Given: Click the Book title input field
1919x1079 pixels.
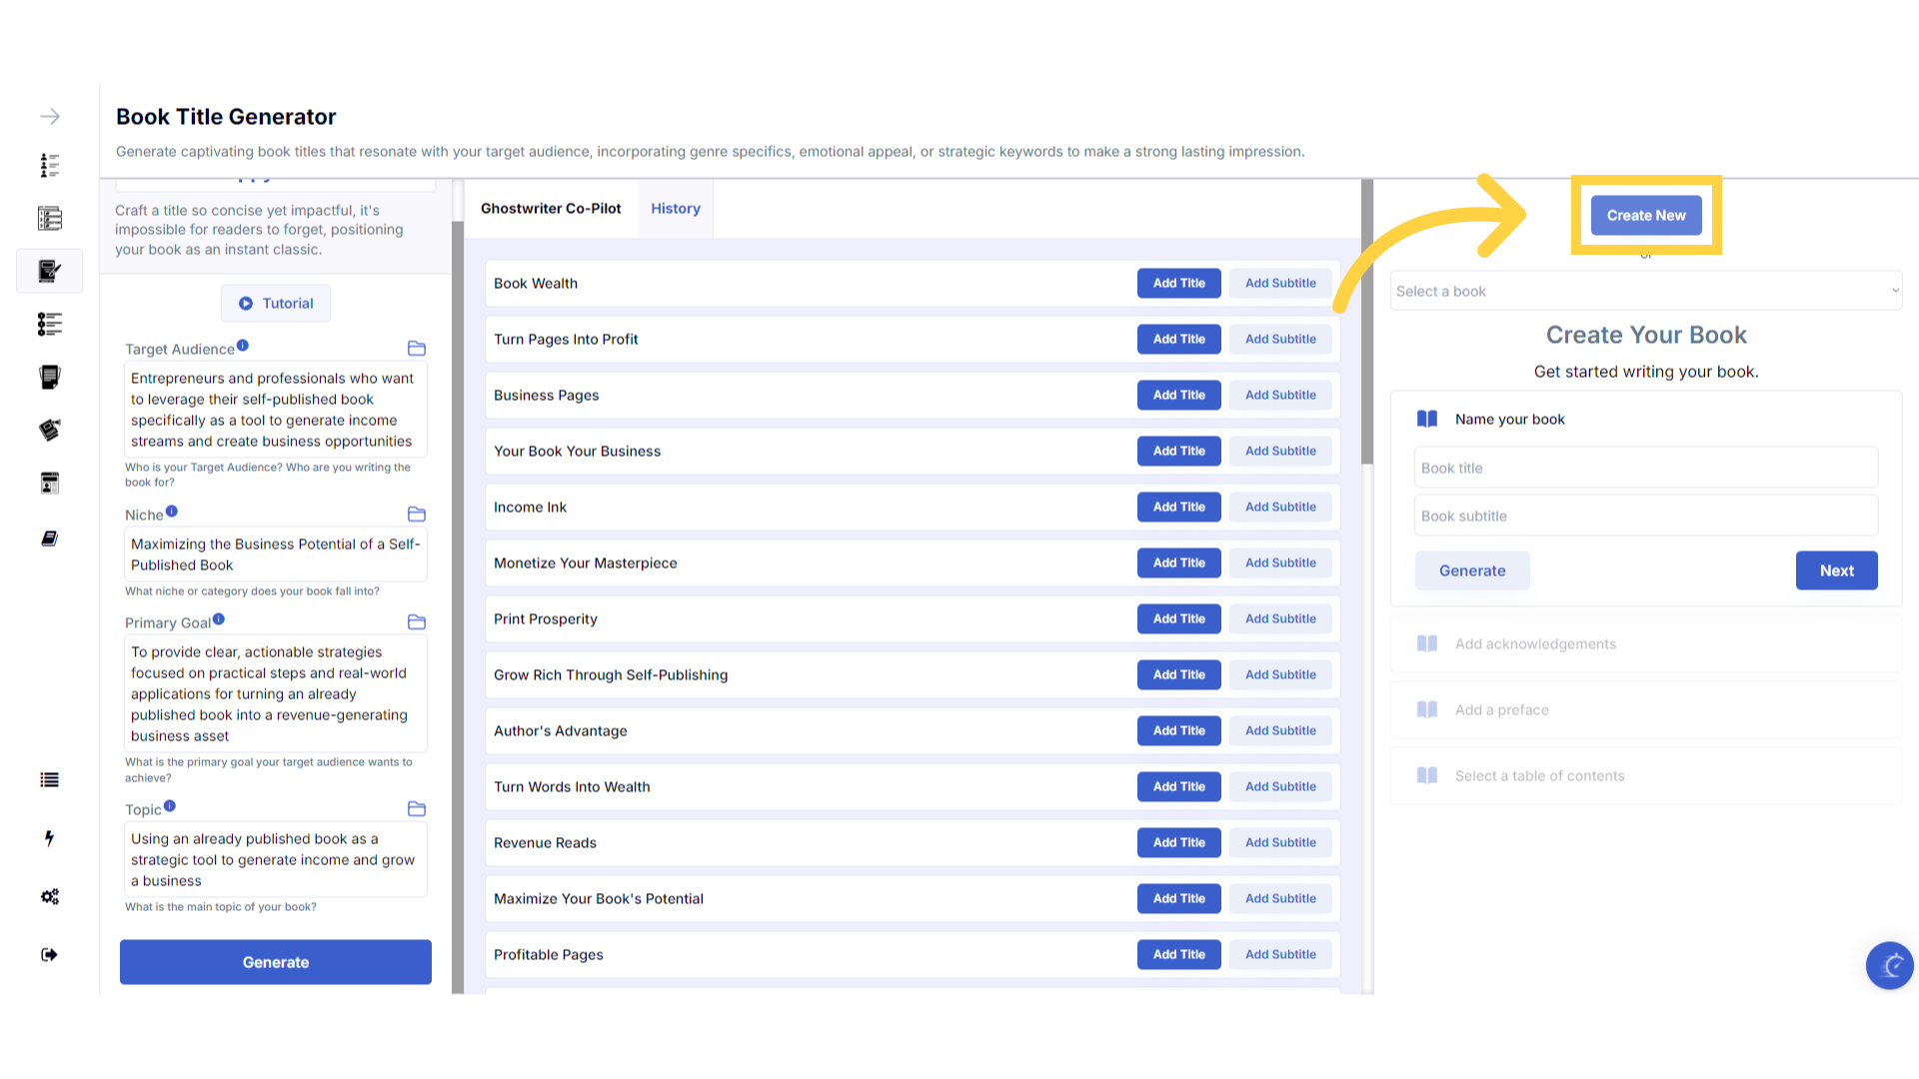Looking at the screenshot, I should pos(1646,469).
